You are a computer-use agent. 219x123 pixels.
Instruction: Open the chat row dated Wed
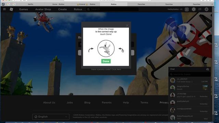point(189,117)
